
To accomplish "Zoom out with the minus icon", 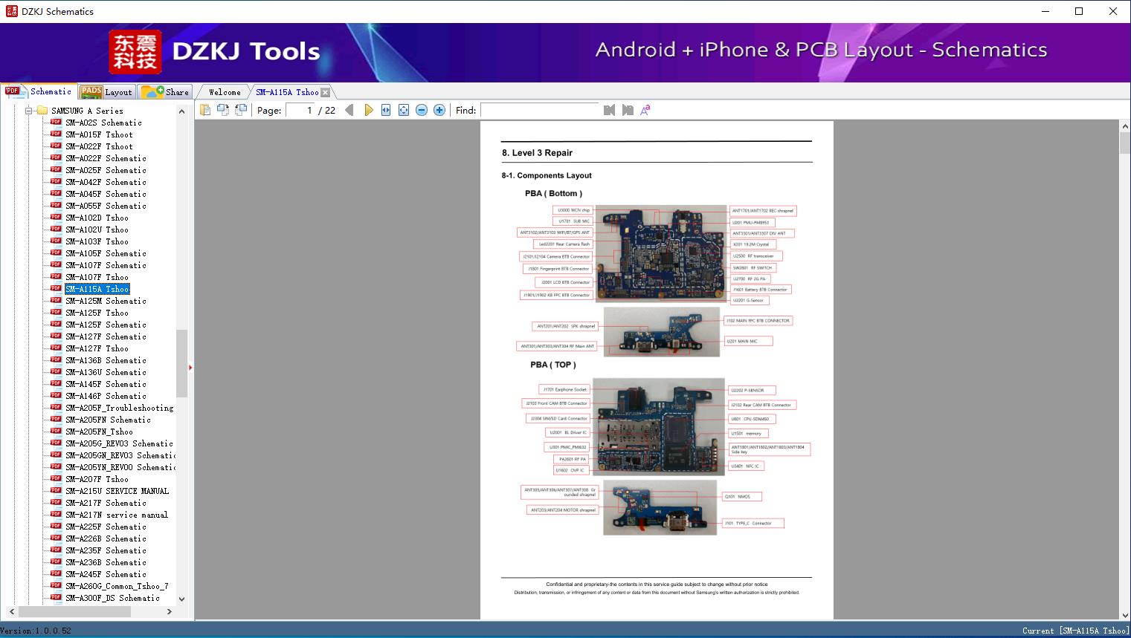I will 422,110.
